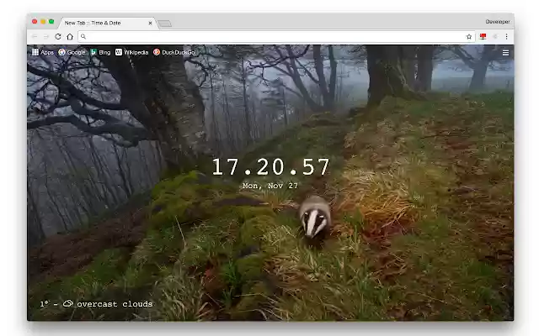Minimize the window with yellow button

(x=43, y=22)
